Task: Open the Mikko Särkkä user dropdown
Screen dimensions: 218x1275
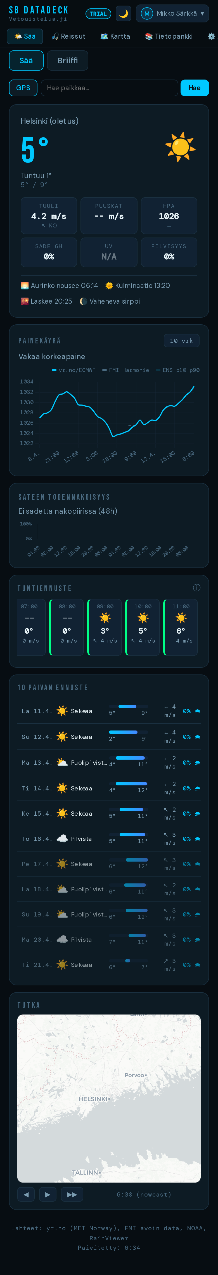Action: point(172,14)
